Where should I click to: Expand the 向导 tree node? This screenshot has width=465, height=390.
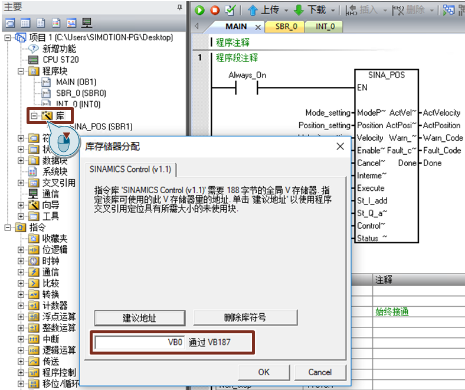[21, 205]
